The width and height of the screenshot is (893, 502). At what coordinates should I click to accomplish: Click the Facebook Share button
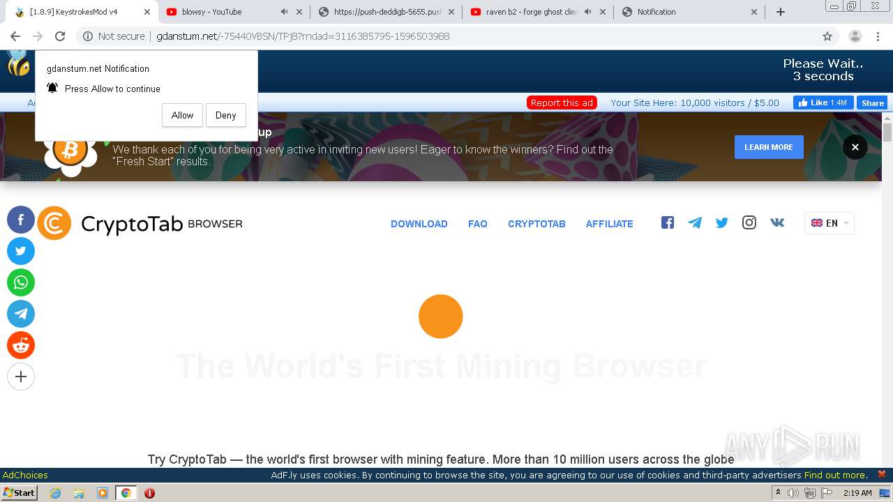872,102
